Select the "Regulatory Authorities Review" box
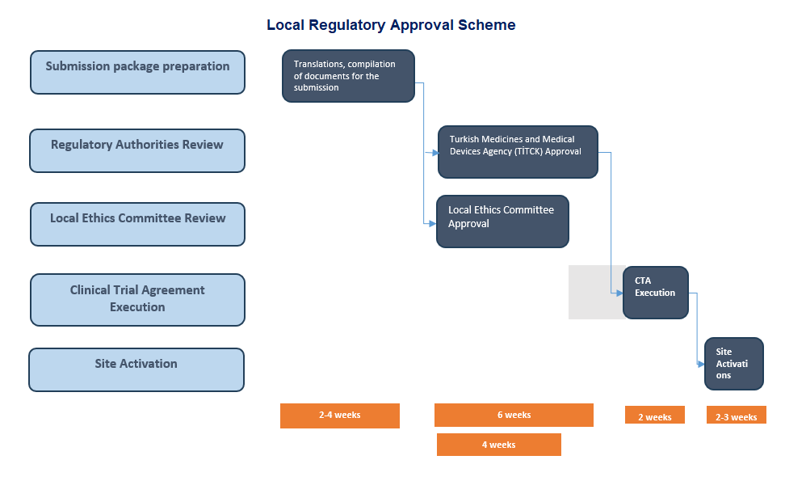This screenshot has width=785, height=481. click(x=137, y=150)
